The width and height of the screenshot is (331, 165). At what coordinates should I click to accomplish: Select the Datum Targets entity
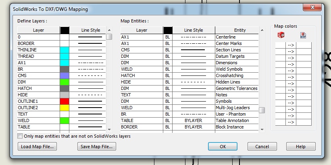[237, 56]
